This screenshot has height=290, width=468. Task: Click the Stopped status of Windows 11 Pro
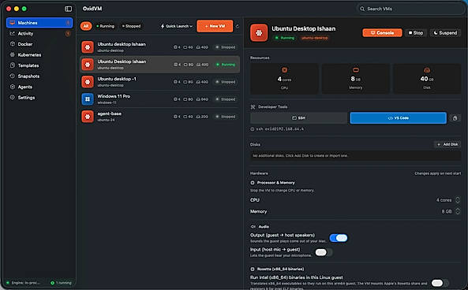click(x=226, y=99)
